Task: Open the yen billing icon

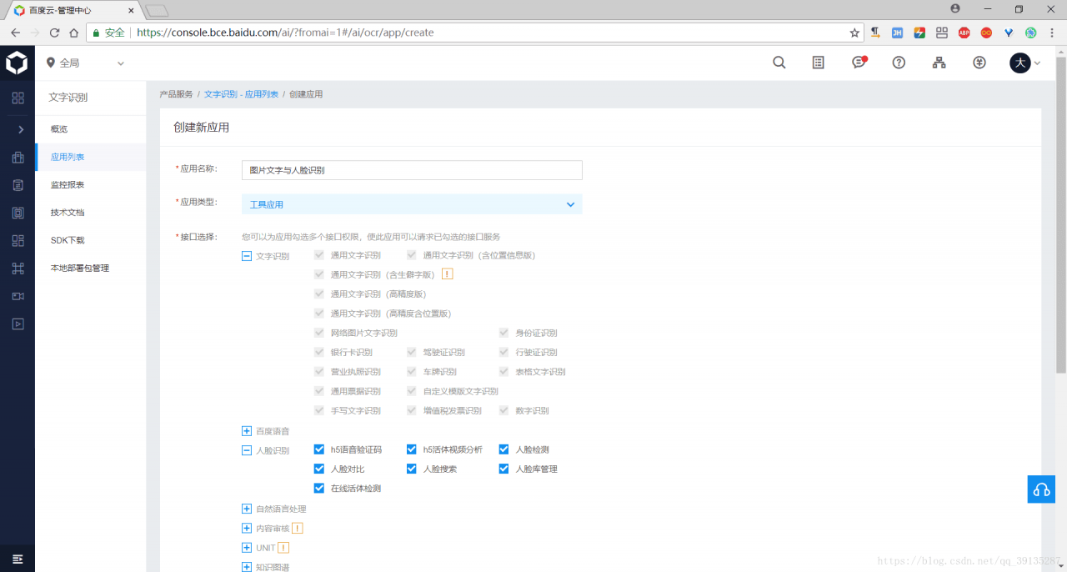Action: point(979,63)
